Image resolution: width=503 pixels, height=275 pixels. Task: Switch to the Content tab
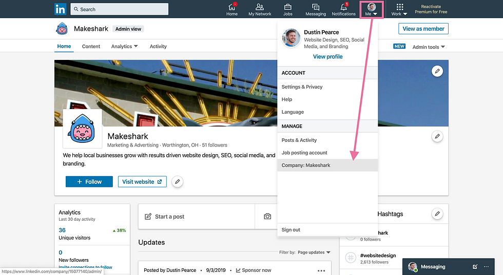(x=91, y=47)
